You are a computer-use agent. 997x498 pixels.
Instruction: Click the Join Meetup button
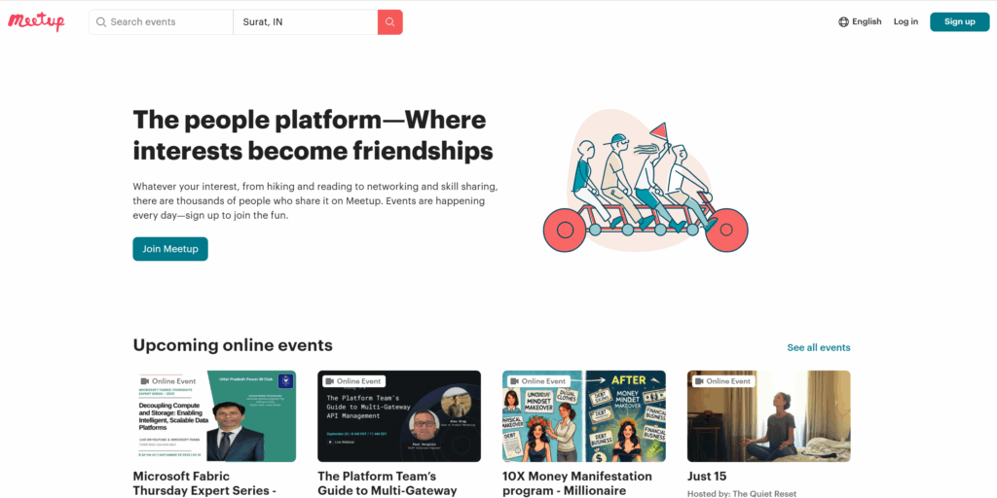point(170,249)
